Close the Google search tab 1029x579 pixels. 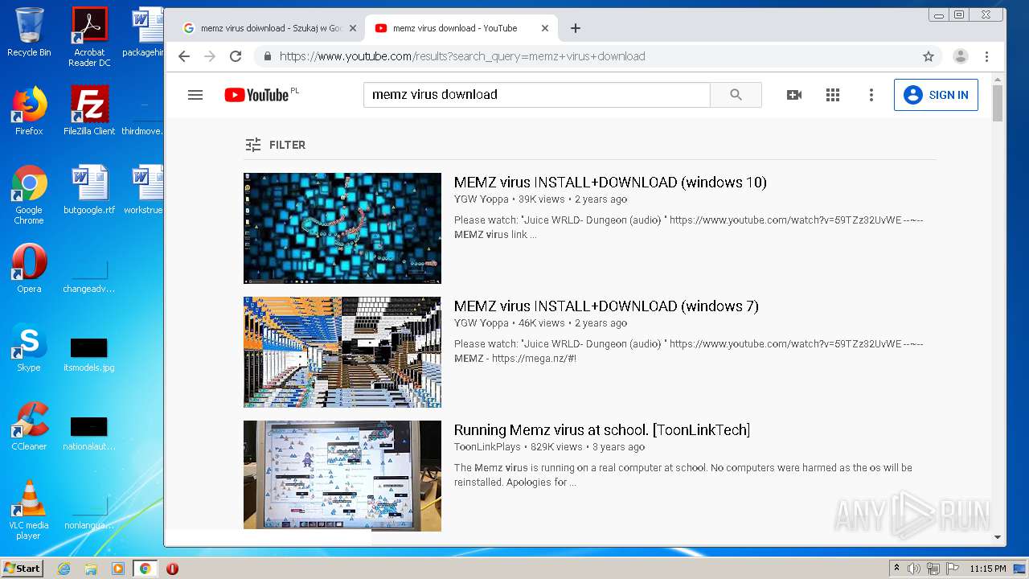(352, 28)
